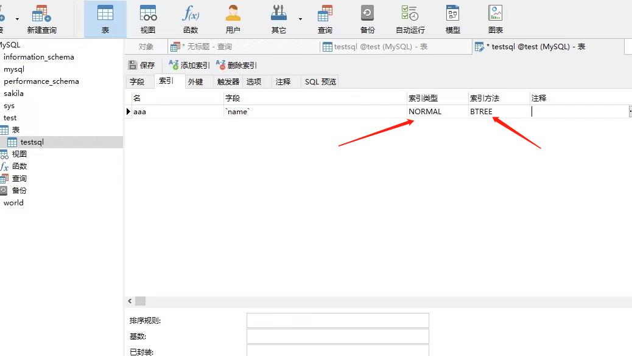The height and width of the screenshot is (356, 632).
Task: Click the 基数 field
Action: tap(338, 337)
